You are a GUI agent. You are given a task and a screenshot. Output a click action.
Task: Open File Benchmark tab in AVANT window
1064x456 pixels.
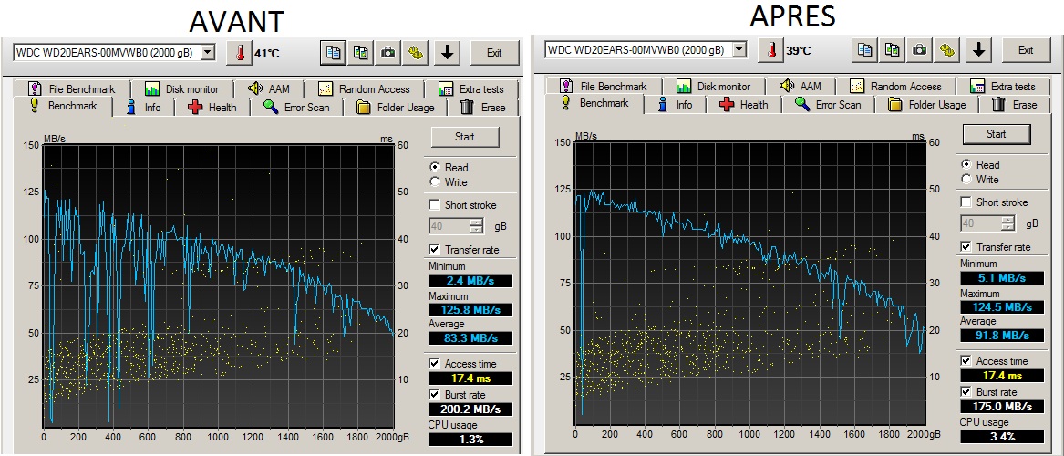tap(71, 88)
